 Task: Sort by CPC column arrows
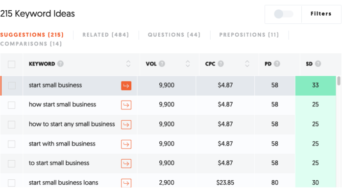point(247,63)
